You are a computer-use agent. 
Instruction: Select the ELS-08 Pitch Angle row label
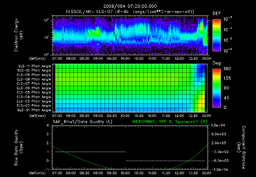[x=34, y=79]
